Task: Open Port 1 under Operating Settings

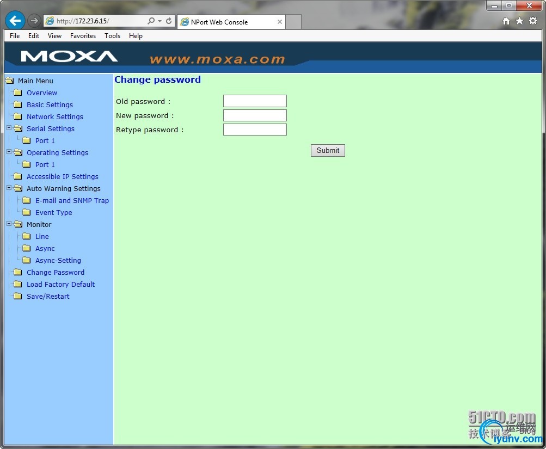Action: [45, 164]
